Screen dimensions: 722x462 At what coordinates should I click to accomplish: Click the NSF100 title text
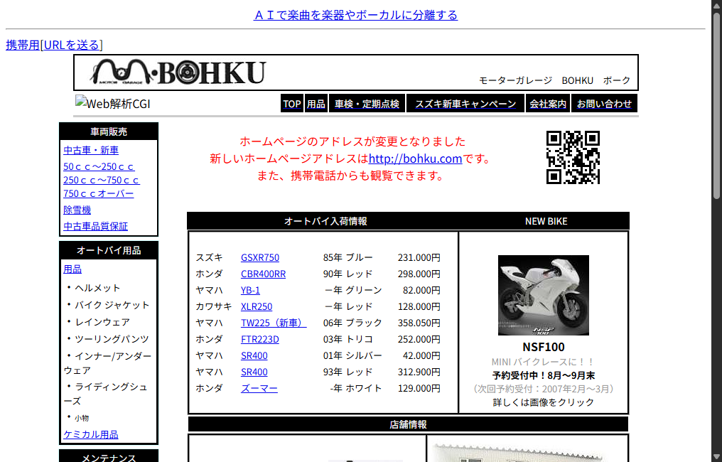point(544,347)
